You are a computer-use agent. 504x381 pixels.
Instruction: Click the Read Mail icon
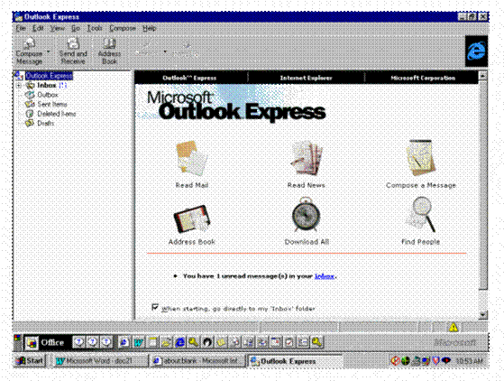[x=192, y=159]
